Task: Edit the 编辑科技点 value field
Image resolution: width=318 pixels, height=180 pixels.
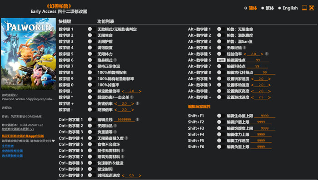Action: (257, 66)
